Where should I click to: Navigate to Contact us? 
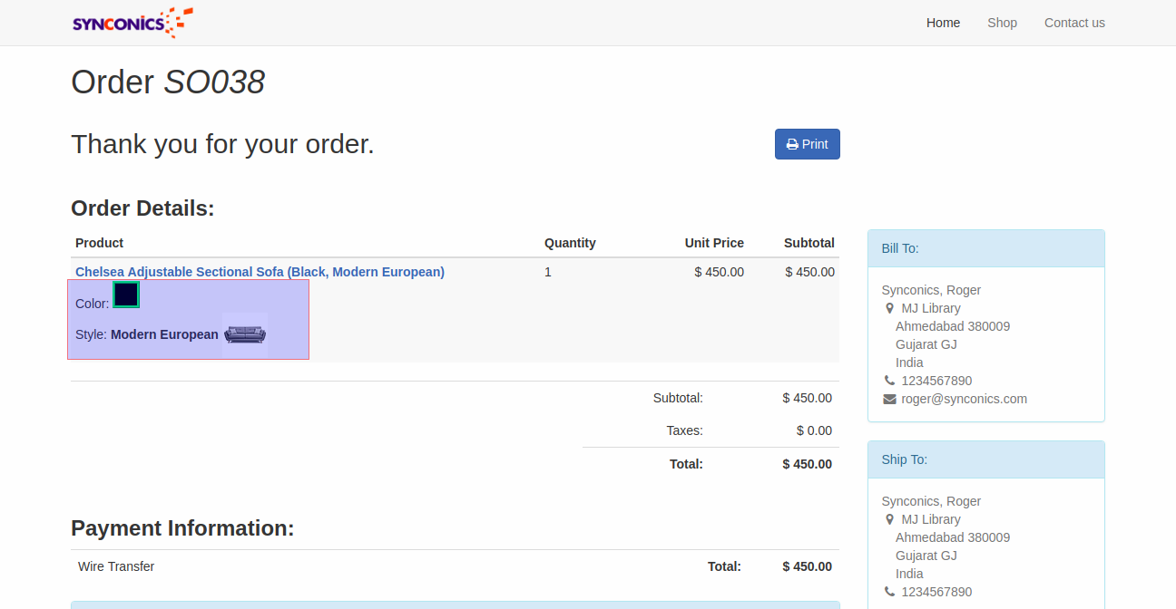(x=1074, y=23)
